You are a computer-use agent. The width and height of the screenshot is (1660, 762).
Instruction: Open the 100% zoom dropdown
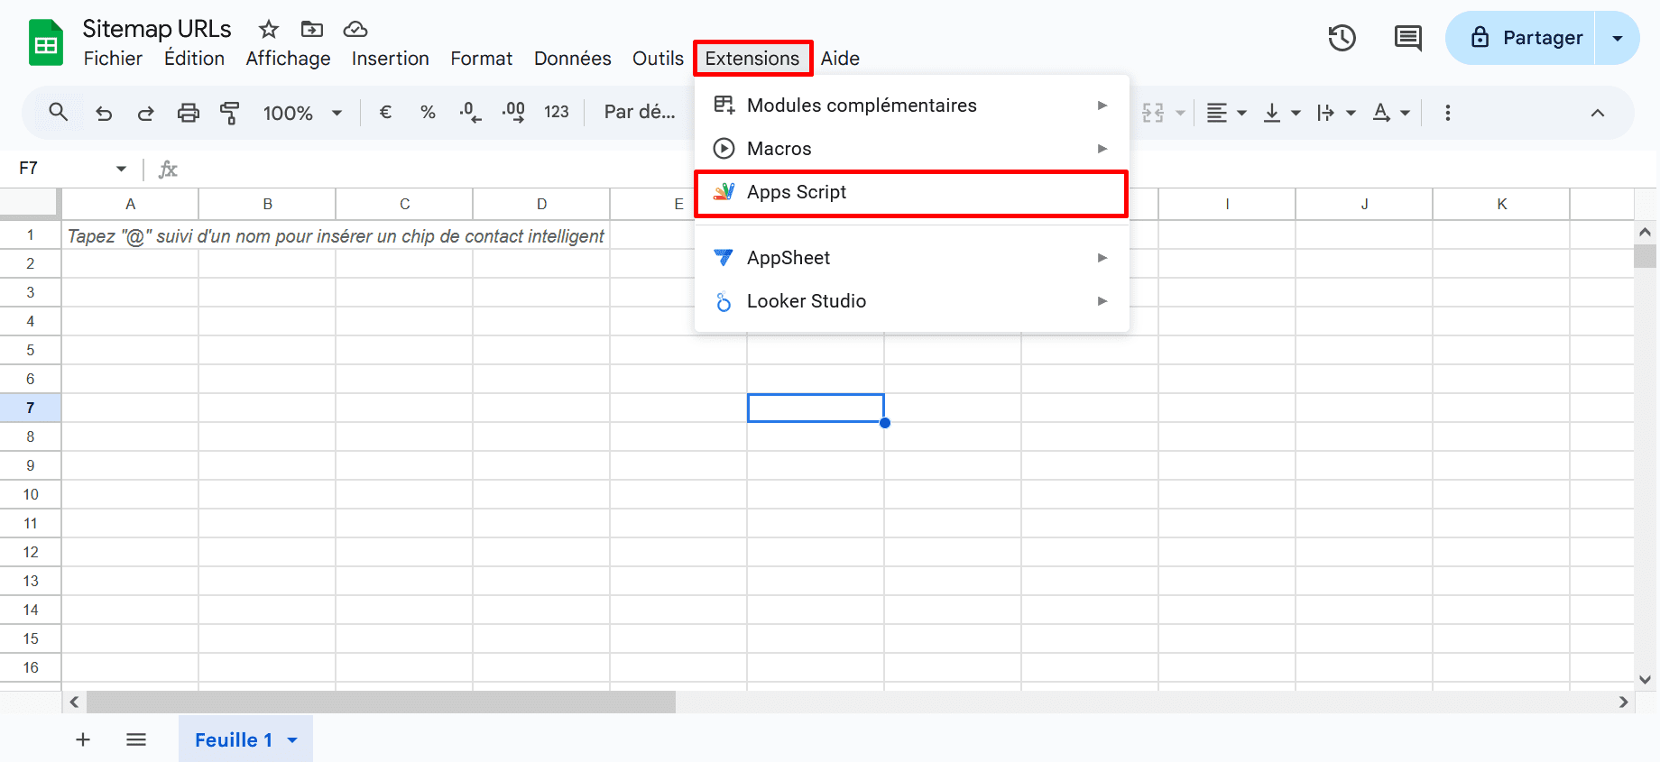302,113
